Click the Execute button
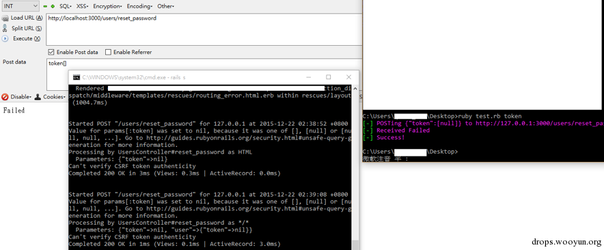Image resolution: width=604 pixels, height=250 pixels. pos(22,38)
